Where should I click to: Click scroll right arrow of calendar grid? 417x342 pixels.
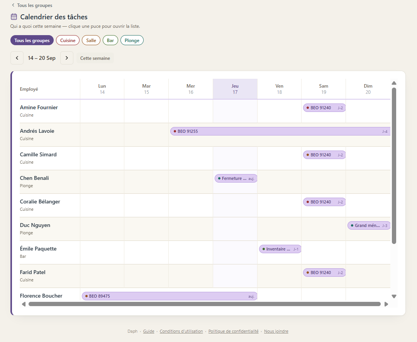[386, 304]
